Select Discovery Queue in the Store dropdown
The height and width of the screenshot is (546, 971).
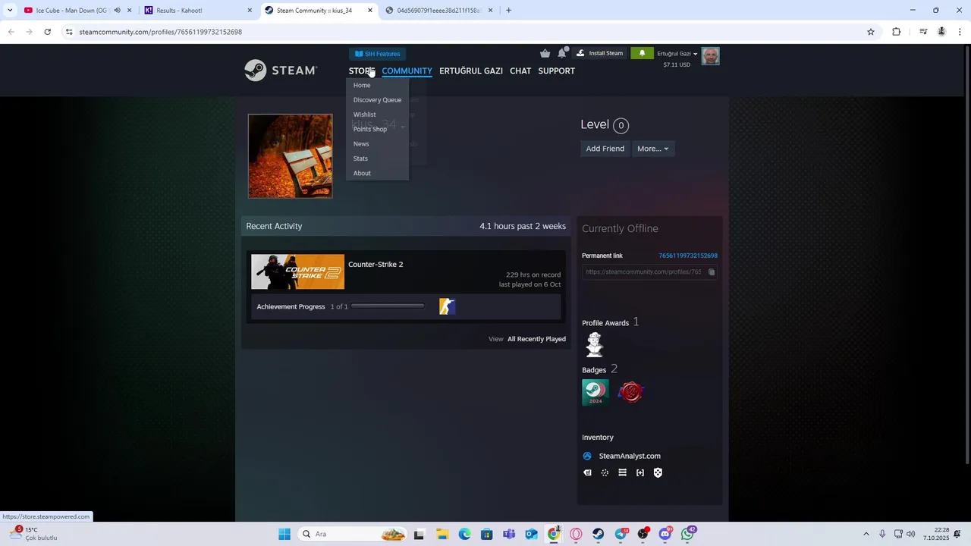[x=377, y=100]
